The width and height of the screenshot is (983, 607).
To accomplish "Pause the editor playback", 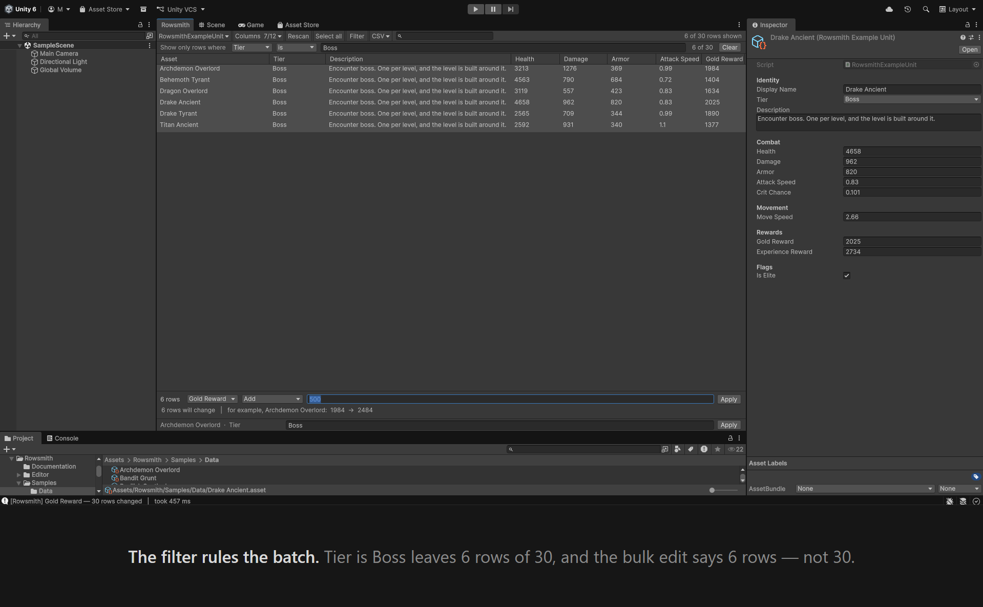I will (493, 9).
